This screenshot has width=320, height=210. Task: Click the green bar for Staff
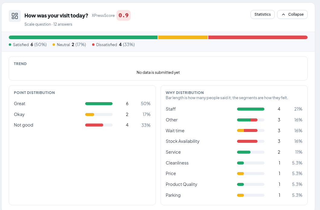point(251,109)
